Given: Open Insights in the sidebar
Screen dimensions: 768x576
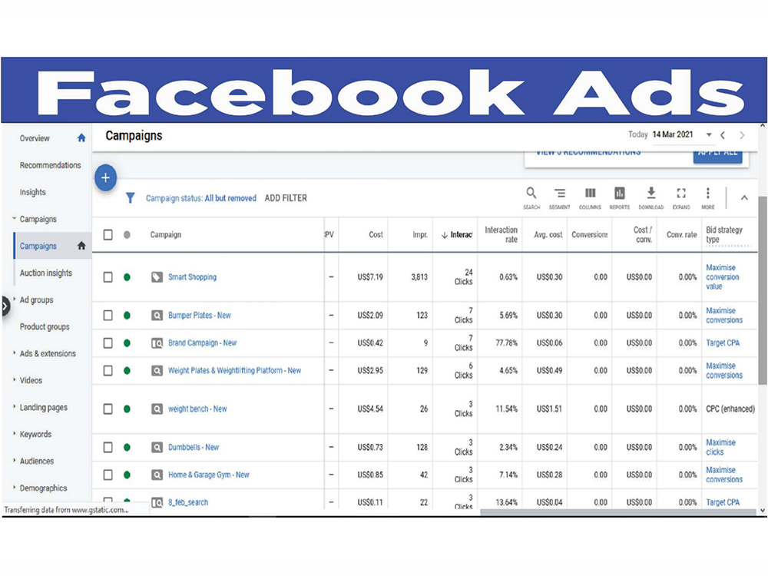Looking at the screenshot, I should (33, 193).
